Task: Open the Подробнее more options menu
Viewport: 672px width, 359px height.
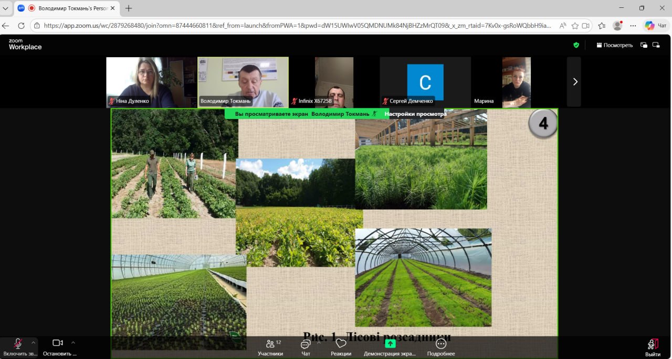Action: coord(441,344)
